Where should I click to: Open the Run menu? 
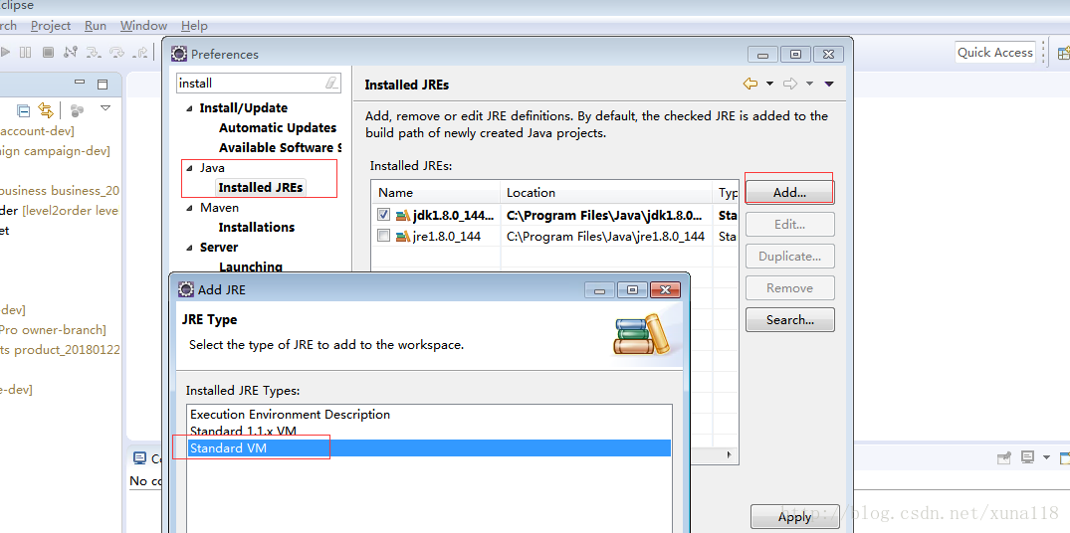click(x=96, y=25)
